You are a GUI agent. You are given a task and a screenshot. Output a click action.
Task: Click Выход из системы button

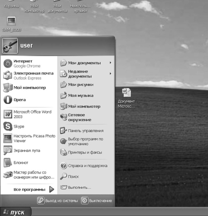(58, 201)
